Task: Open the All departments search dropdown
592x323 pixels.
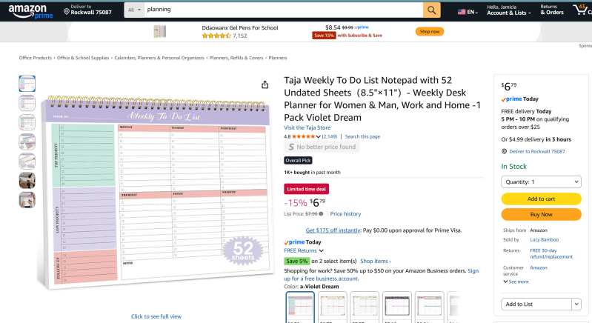Action: click(134, 10)
